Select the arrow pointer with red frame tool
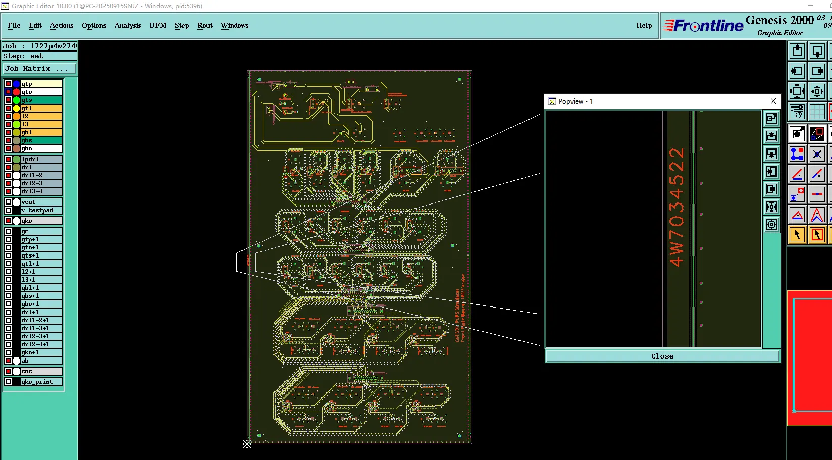The height and width of the screenshot is (460, 832). coord(817,235)
